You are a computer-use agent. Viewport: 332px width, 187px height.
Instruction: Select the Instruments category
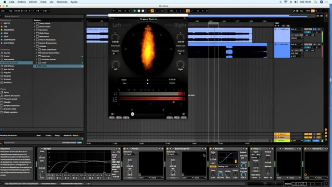pos(9,60)
